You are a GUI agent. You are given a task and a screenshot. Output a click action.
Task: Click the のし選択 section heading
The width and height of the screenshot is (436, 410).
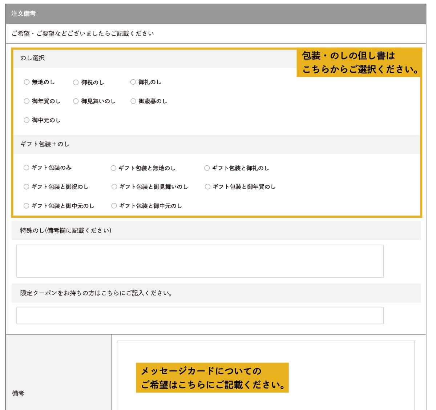(33, 58)
